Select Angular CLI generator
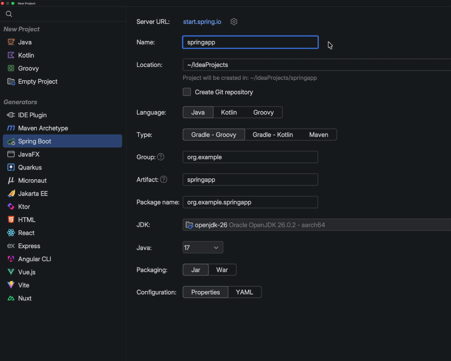 pyautogui.click(x=62, y=259)
